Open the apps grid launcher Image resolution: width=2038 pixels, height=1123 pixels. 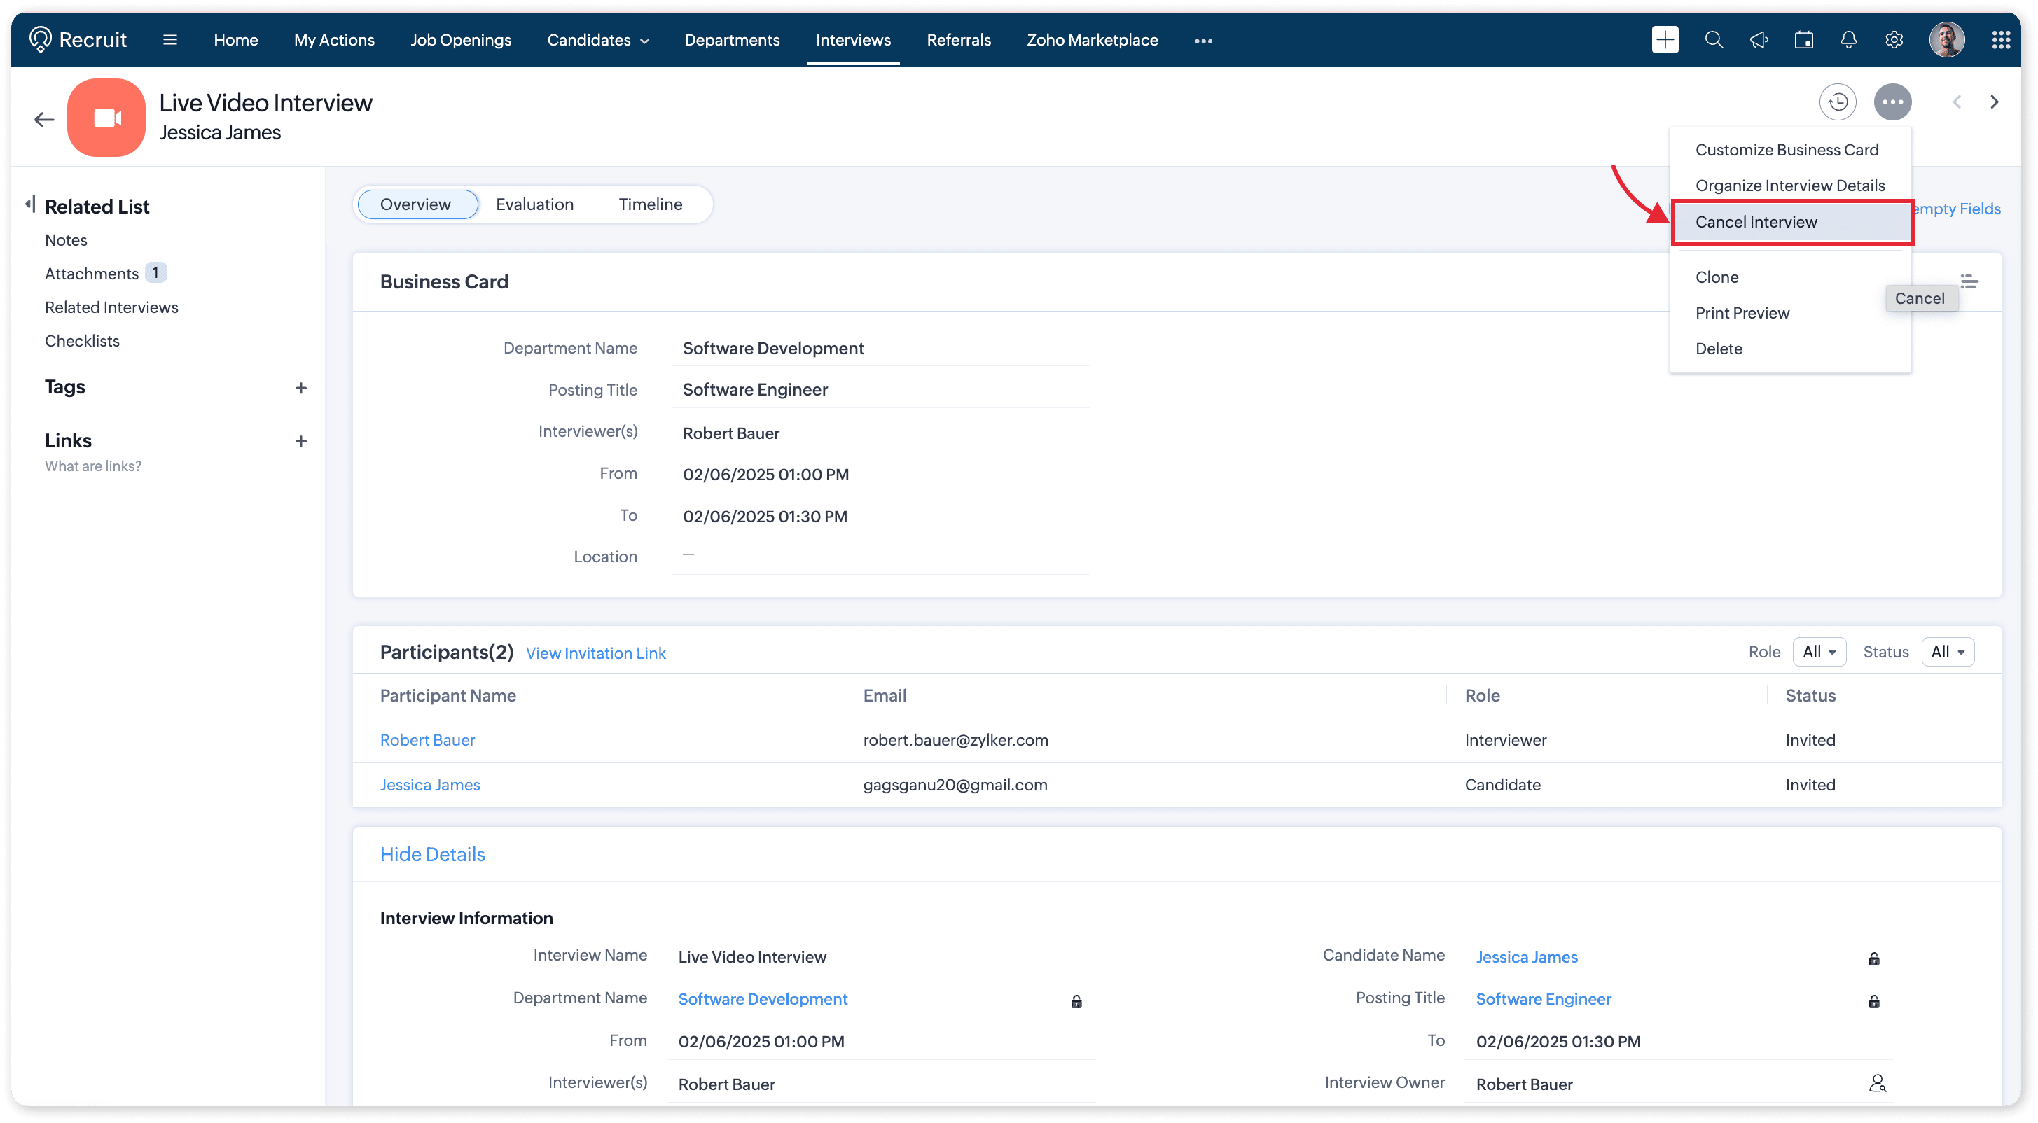click(x=2001, y=39)
